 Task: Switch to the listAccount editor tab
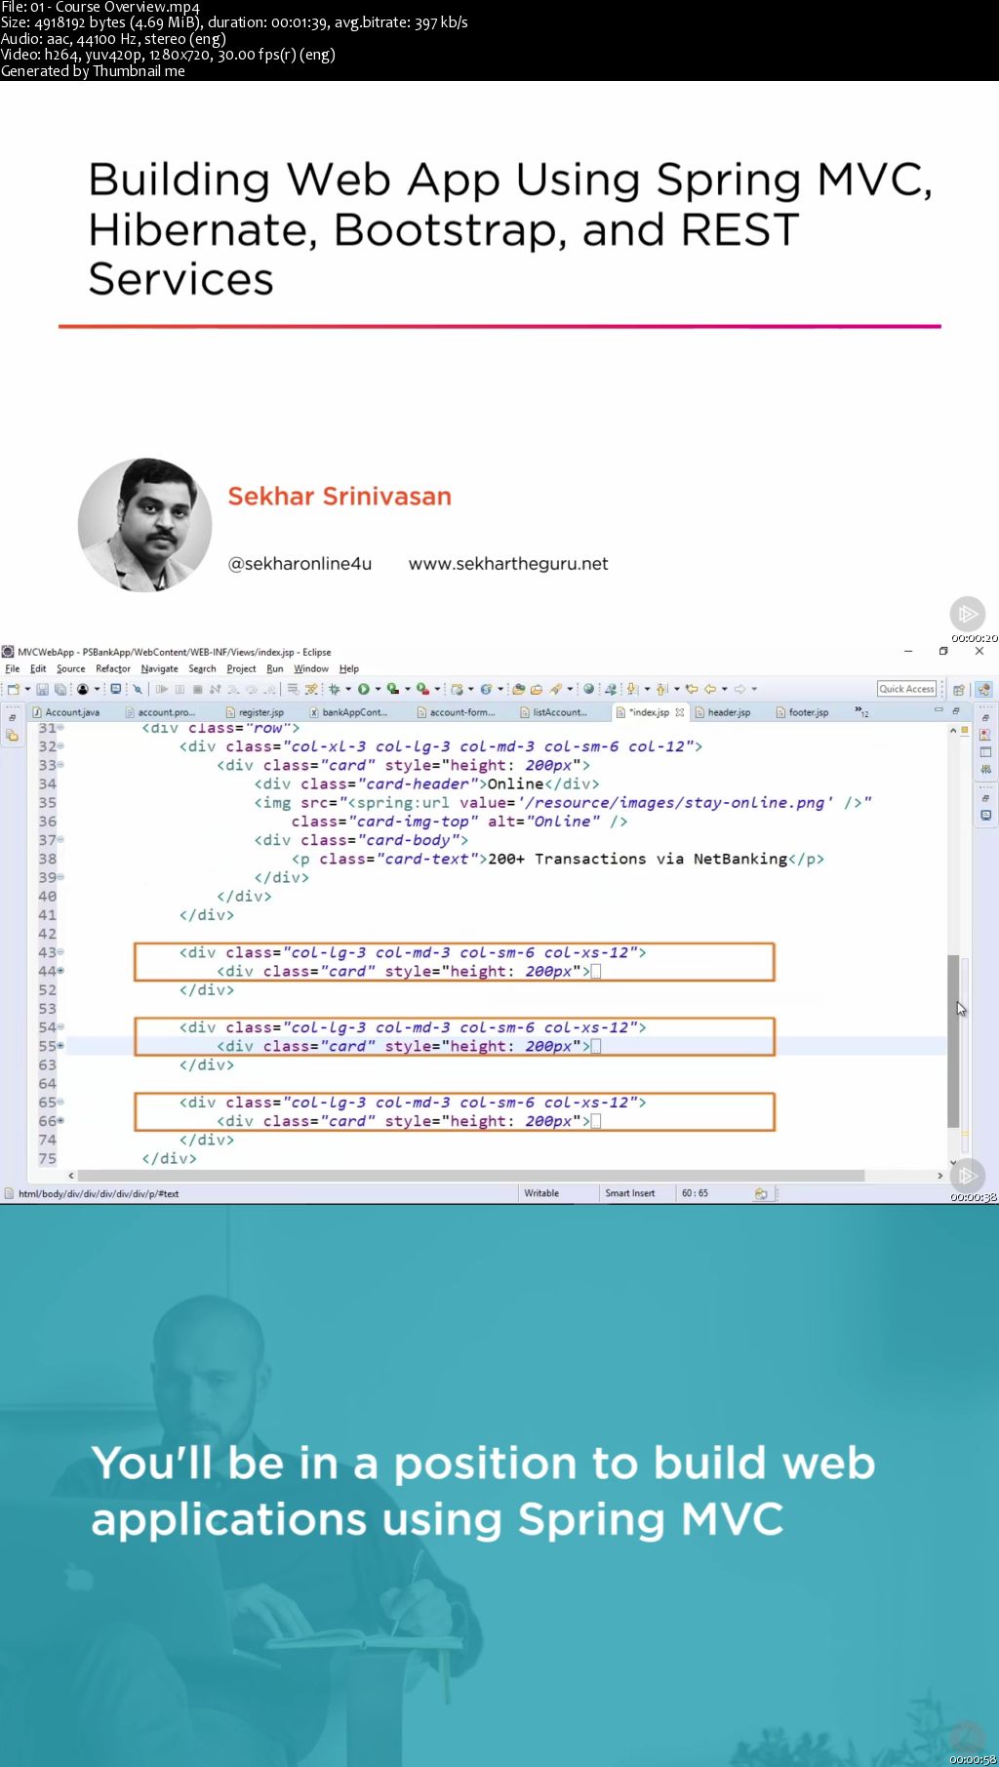point(553,712)
